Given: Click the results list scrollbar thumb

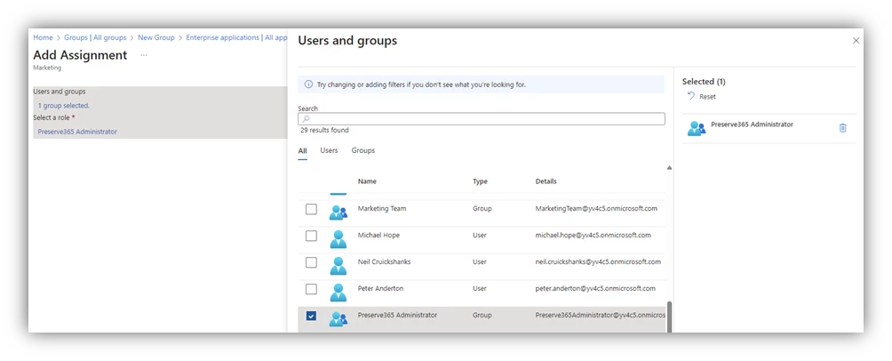Looking at the screenshot, I should (x=669, y=317).
